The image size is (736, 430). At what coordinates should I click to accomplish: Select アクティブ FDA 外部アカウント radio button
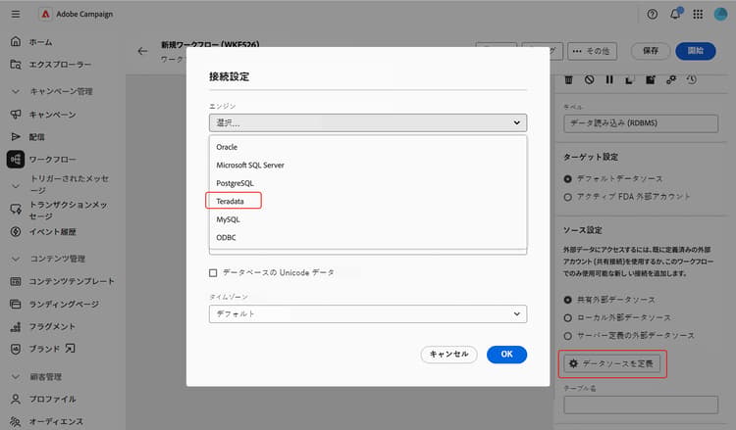pos(567,197)
